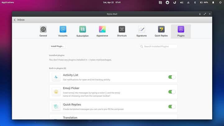Select the Quick Replies preferences icon
The height and width of the screenshot is (126, 224).
(161, 29)
